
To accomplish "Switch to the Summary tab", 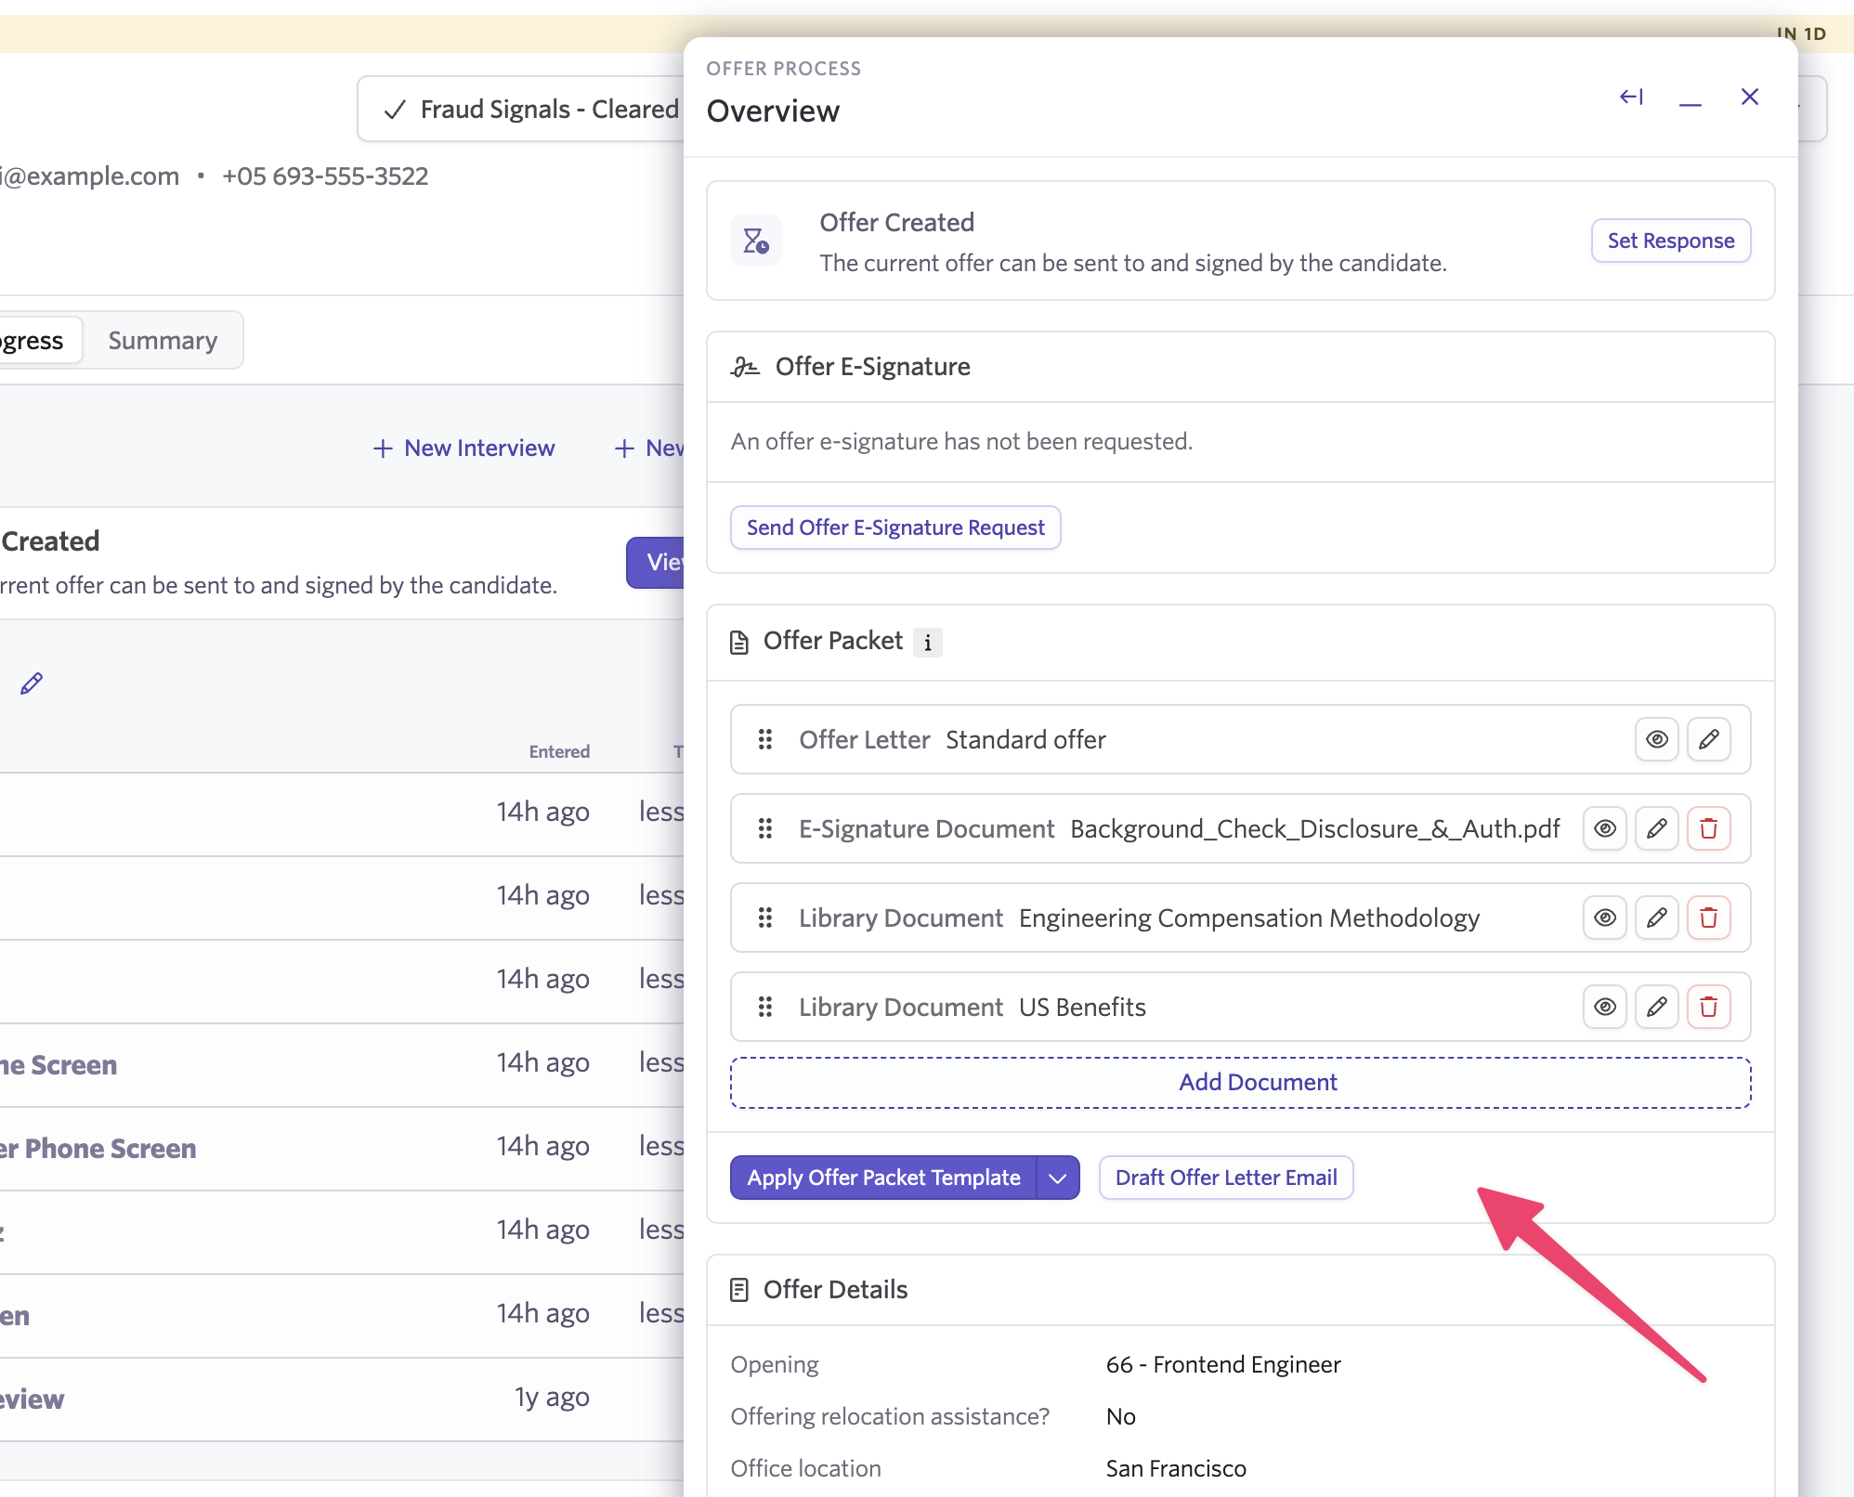I will pos(163,340).
